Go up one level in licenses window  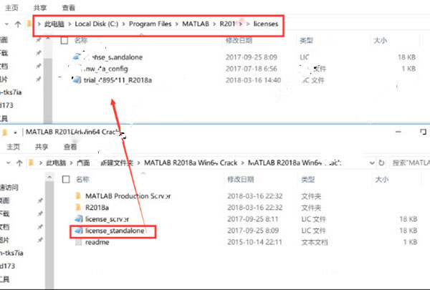18,24
